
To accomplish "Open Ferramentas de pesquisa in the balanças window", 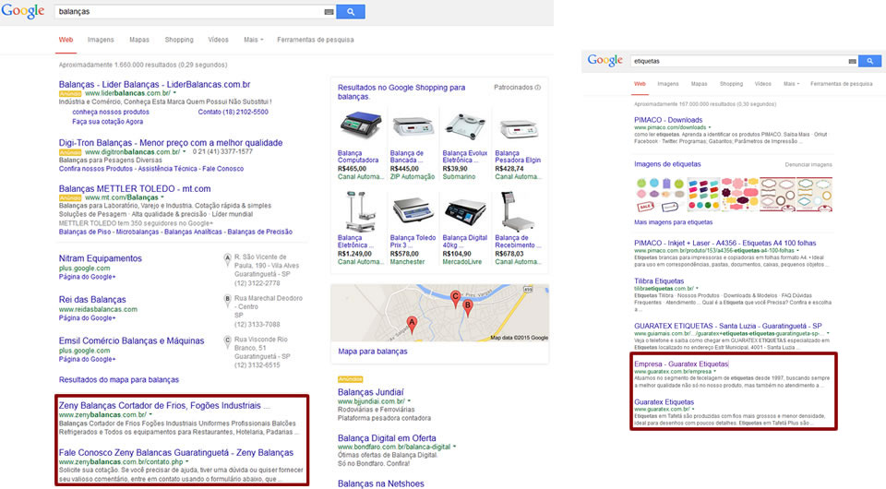I will (x=316, y=40).
